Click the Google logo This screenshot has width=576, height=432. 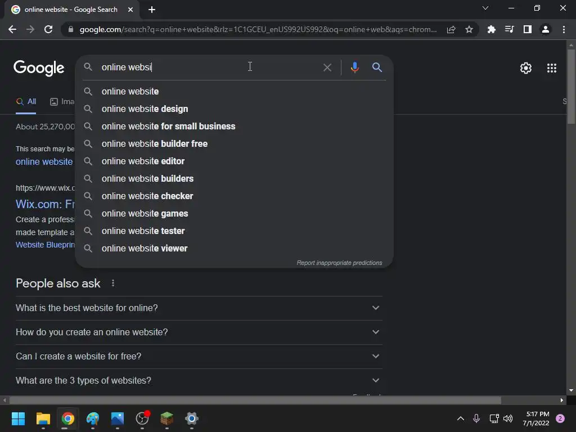[39, 68]
